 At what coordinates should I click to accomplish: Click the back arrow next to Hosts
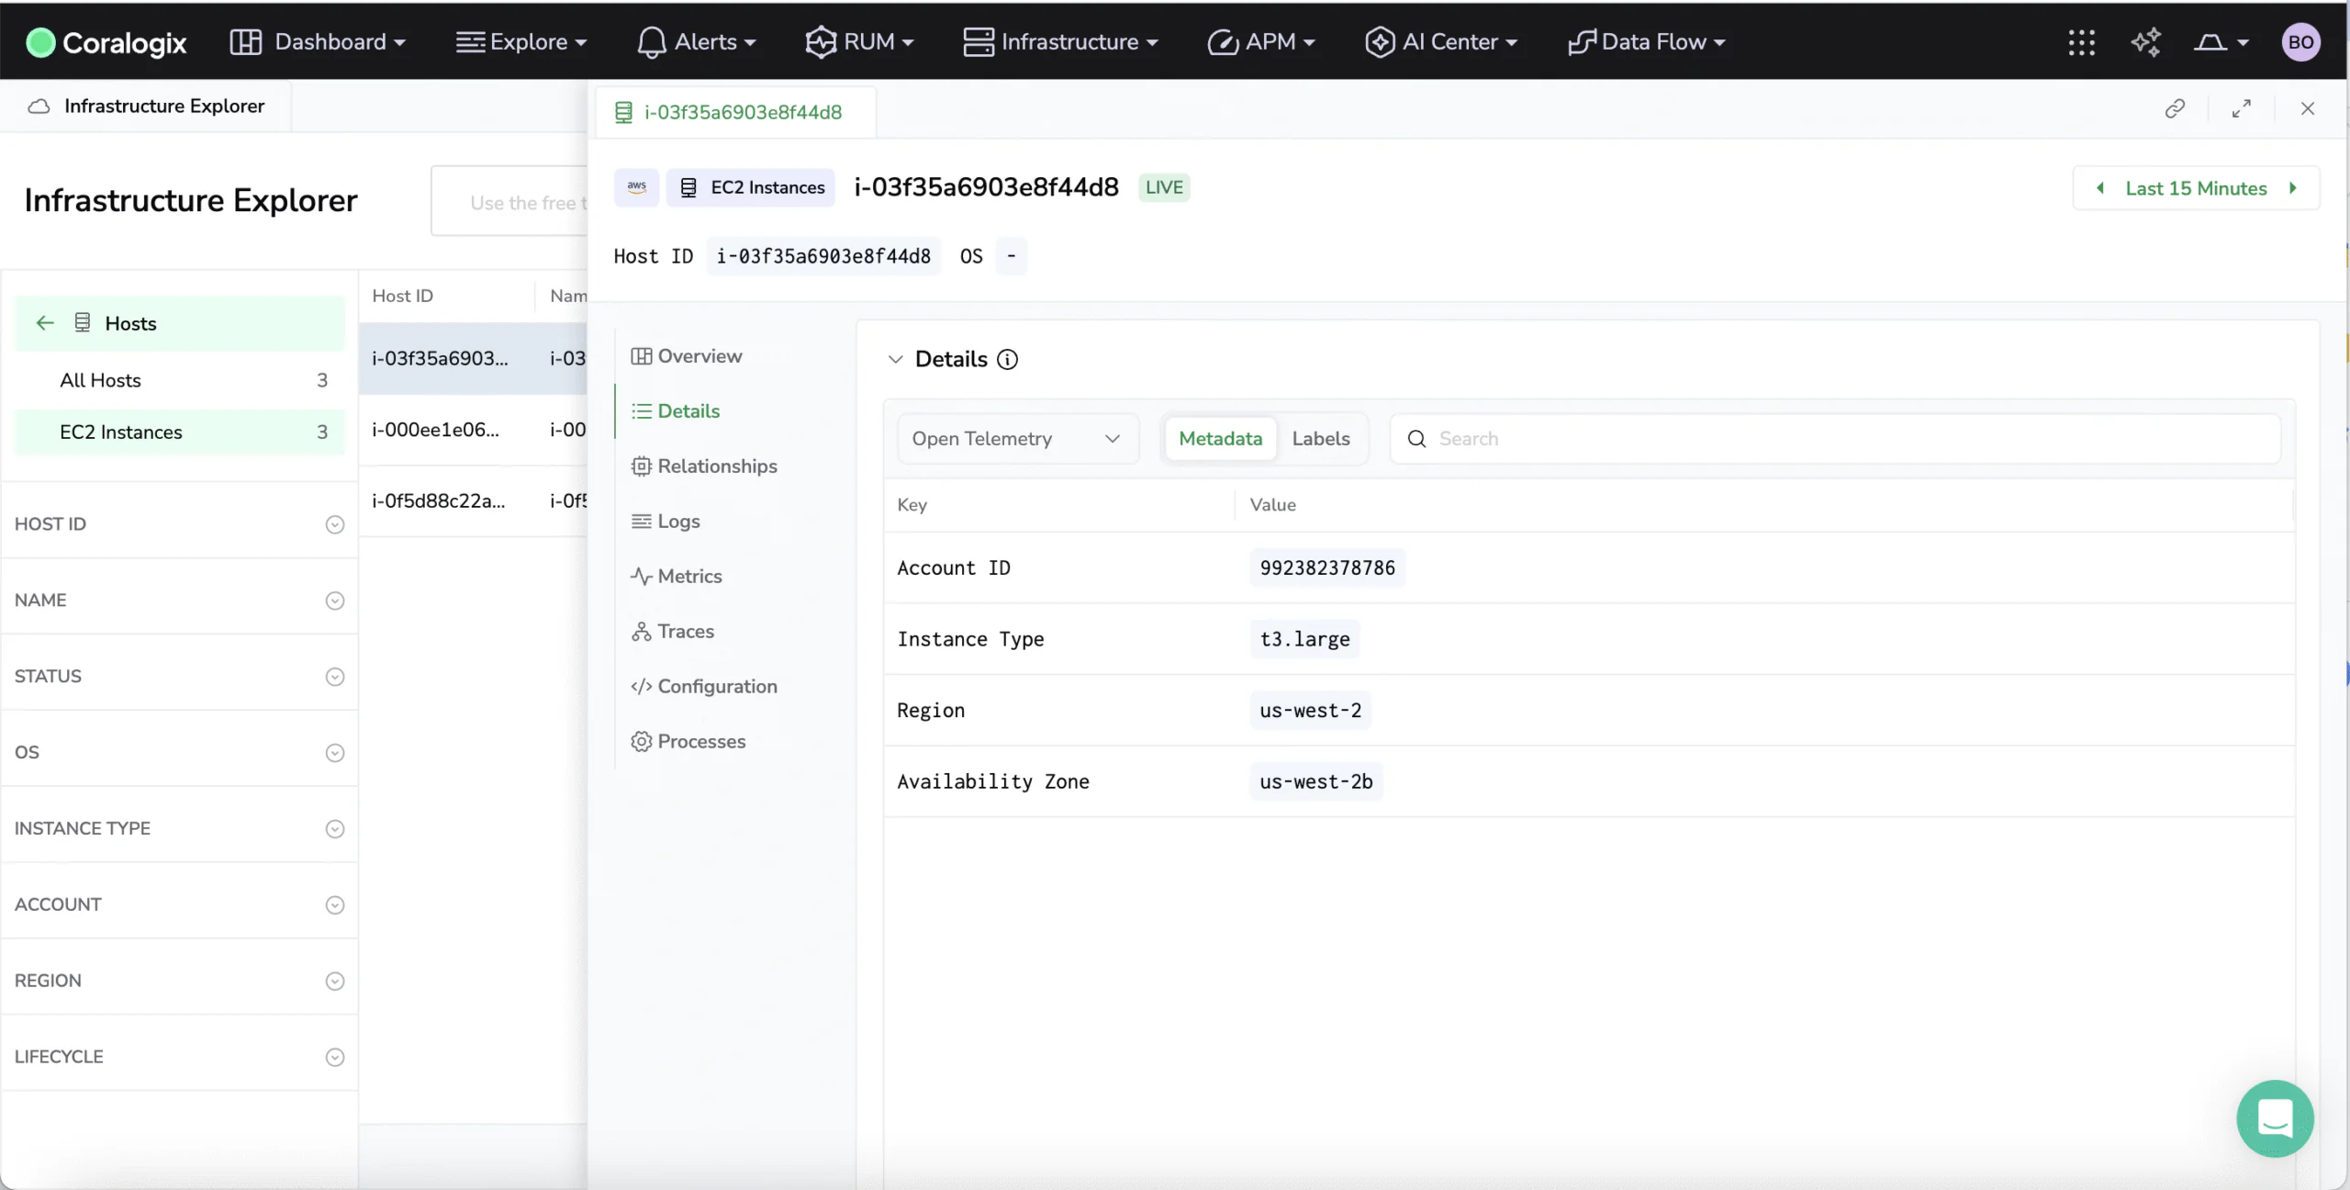pyautogui.click(x=44, y=323)
